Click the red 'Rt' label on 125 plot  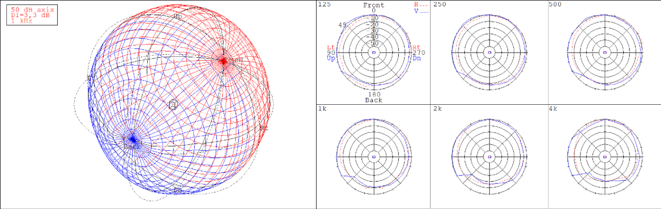point(416,47)
